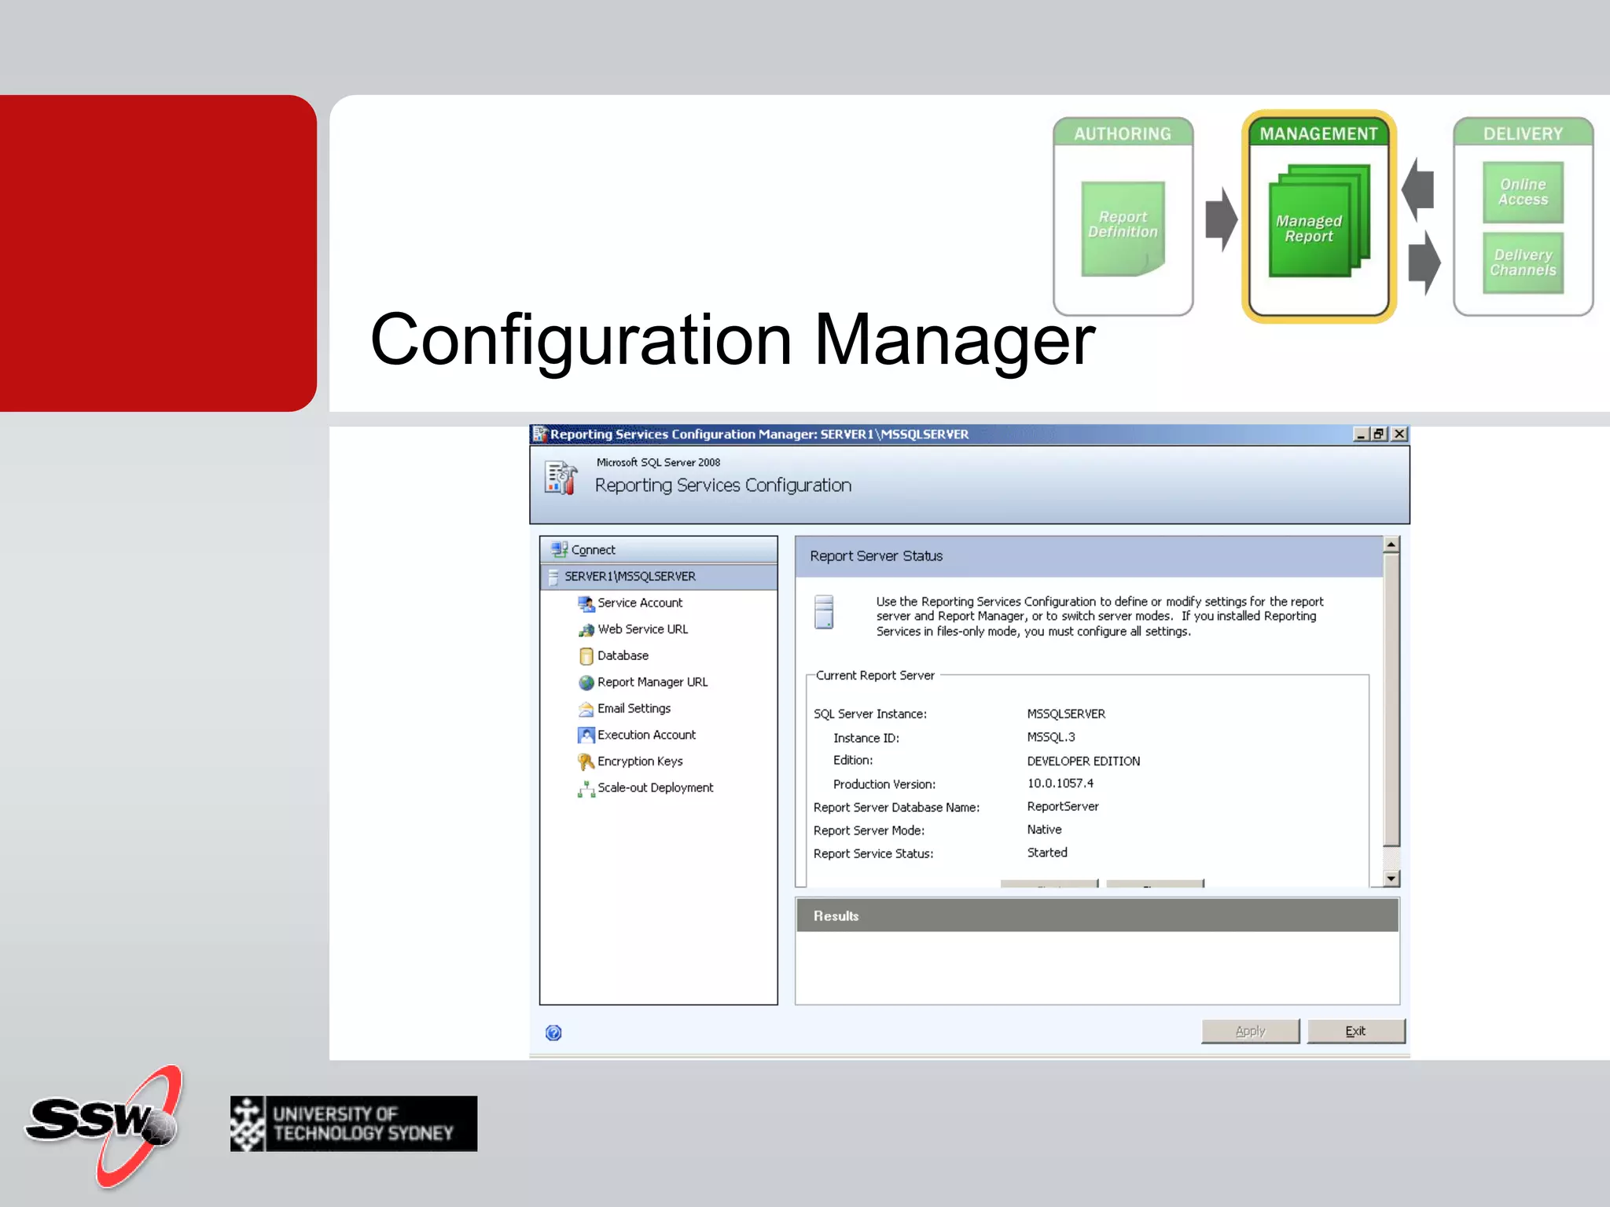Click the ReportServer database name value
1610x1207 pixels.
coord(1063,806)
